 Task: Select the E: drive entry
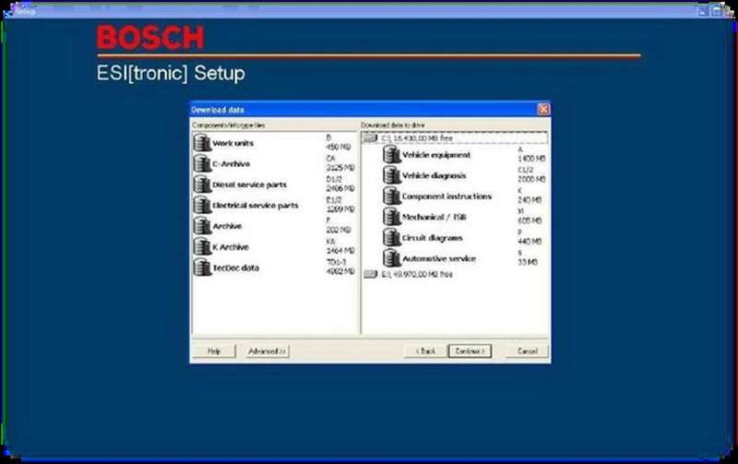pyautogui.click(x=415, y=274)
